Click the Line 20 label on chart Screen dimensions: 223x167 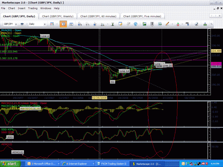167,66
